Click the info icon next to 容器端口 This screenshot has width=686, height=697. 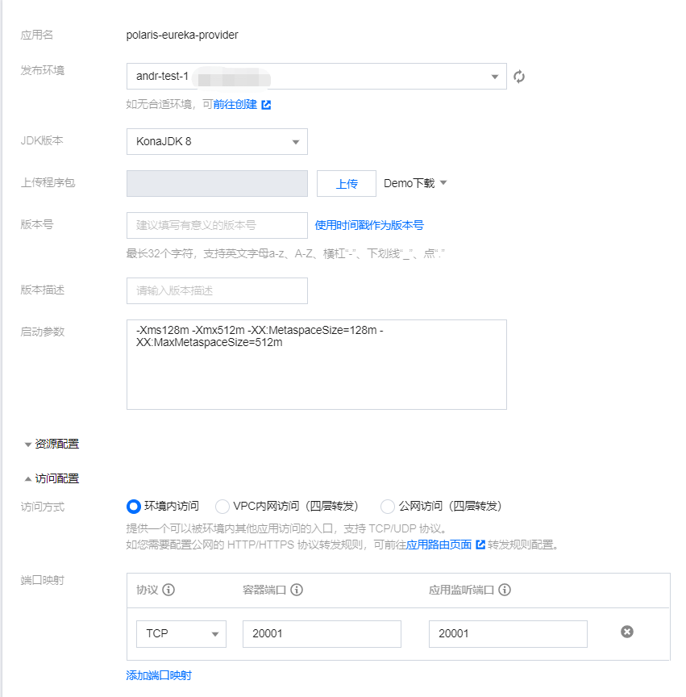point(297,590)
